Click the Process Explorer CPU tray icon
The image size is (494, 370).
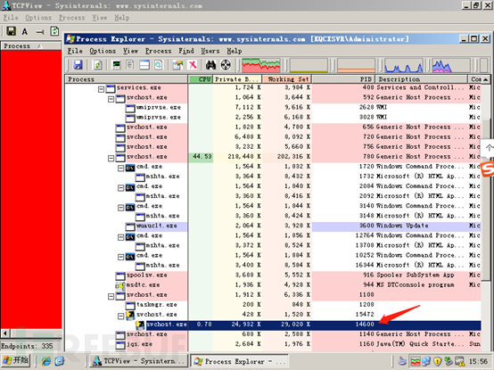point(416,361)
